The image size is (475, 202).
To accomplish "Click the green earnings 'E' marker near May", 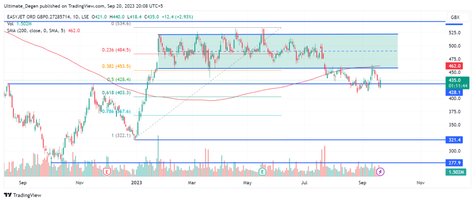I will click(x=263, y=172).
